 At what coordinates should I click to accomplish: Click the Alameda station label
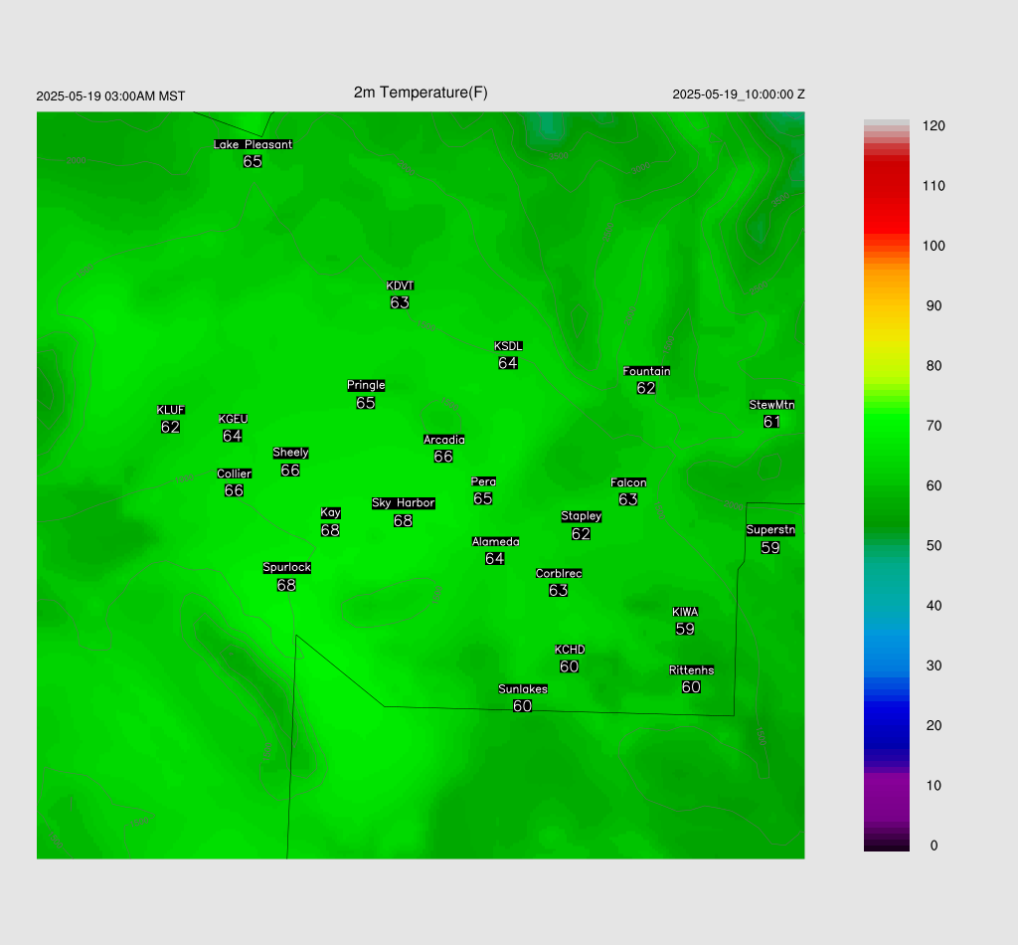(x=495, y=542)
